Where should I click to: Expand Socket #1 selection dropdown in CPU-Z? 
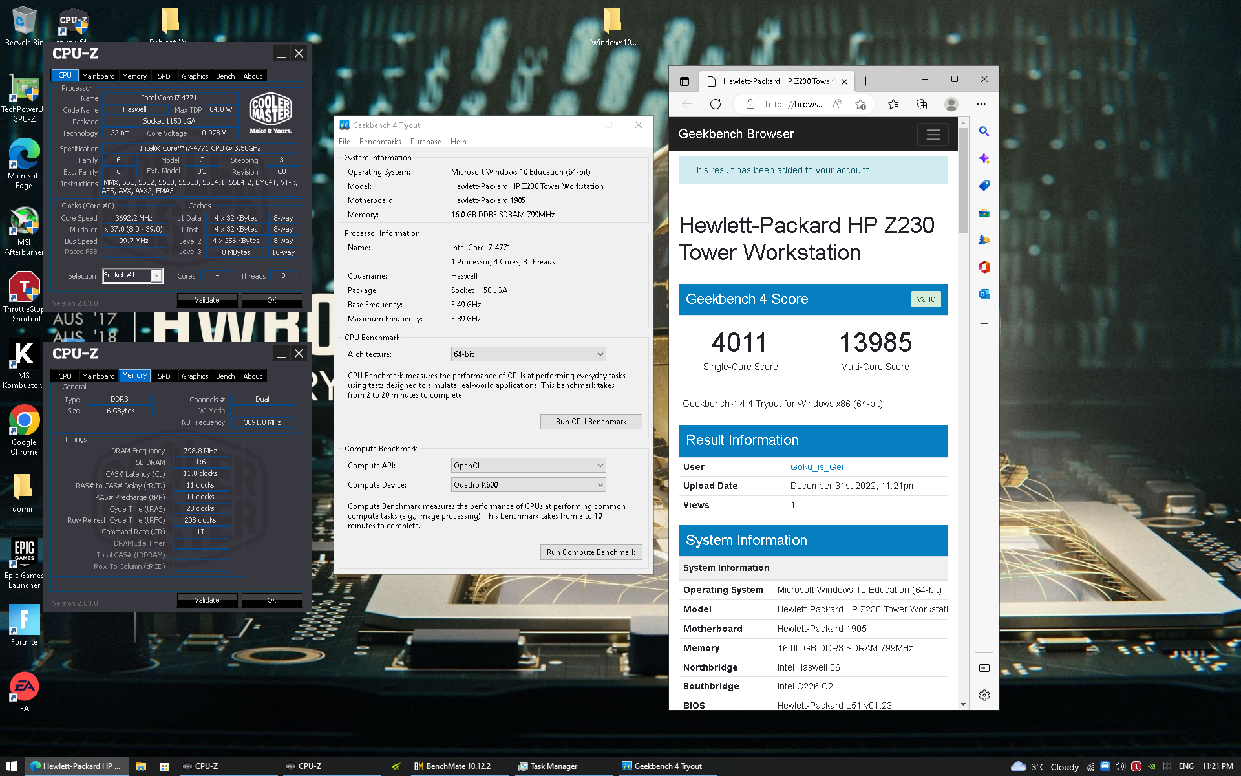156,276
